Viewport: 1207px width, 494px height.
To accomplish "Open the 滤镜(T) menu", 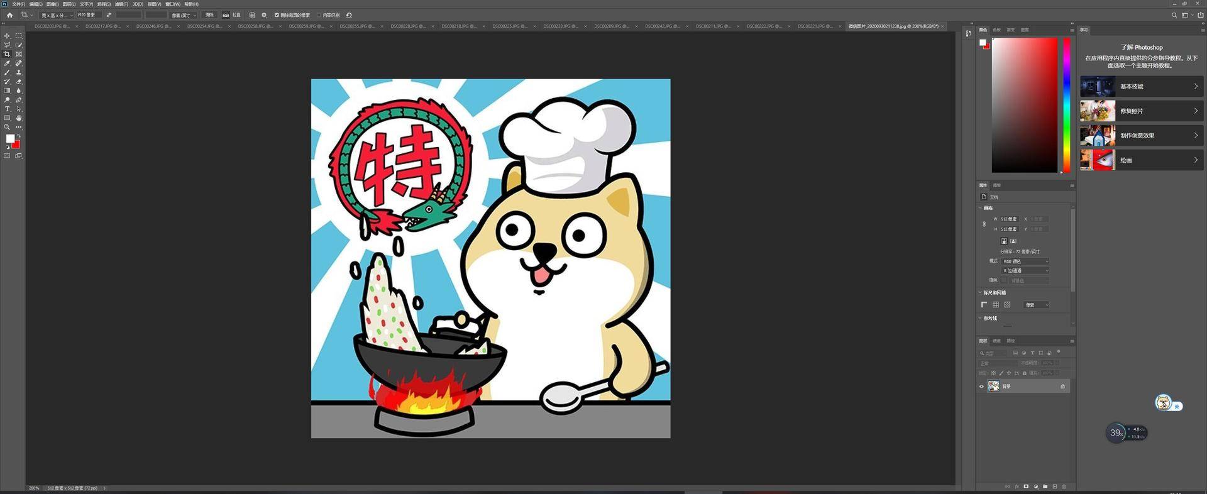I will tap(121, 4).
